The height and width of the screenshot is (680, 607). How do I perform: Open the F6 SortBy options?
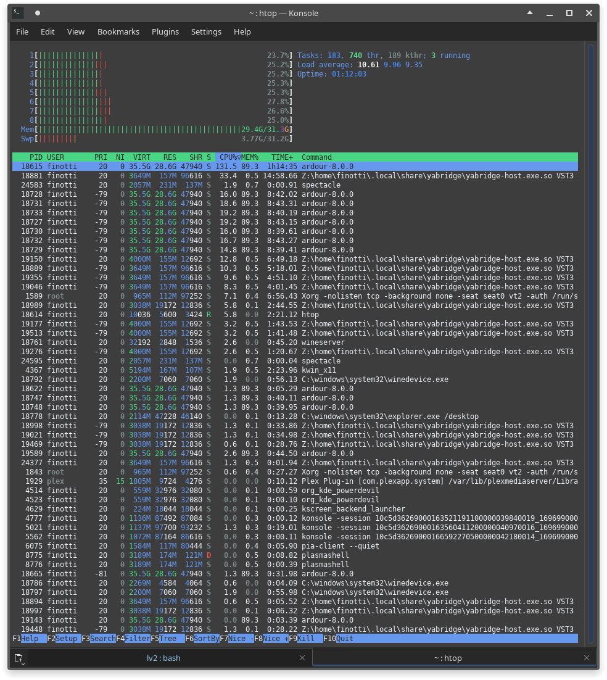206,639
